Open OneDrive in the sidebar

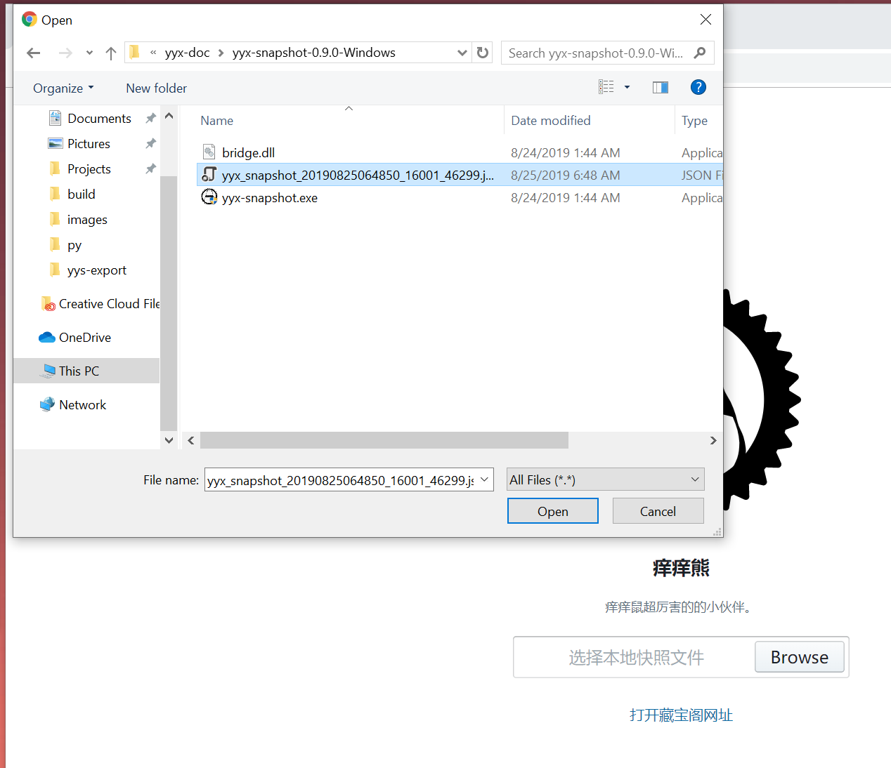point(84,338)
